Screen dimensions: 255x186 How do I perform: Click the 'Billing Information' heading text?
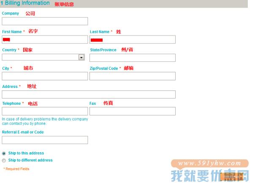pos(27,3)
